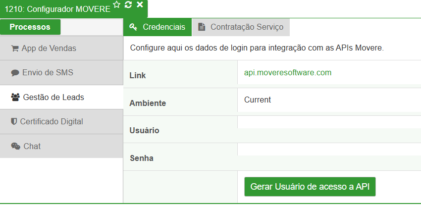Select Gestão de Leads process
Image resolution: width=421 pixels, height=206 pixels.
coord(61,97)
